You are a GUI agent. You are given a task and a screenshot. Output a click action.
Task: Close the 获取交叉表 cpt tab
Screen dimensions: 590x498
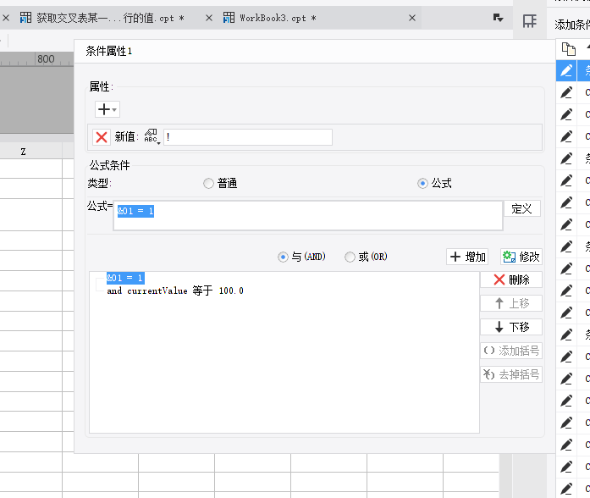click(x=209, y=18)
